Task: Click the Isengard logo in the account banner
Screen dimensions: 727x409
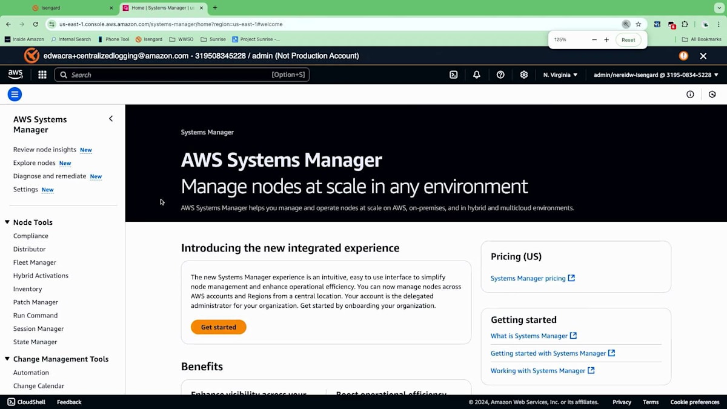Action: pos(32,56)
